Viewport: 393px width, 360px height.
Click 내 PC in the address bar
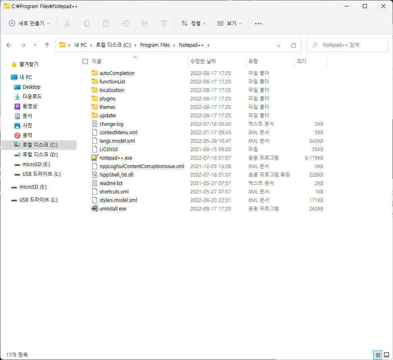point(81,45)
